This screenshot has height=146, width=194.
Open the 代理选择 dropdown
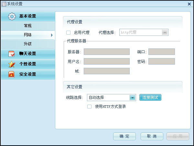(x=165, y=33)
